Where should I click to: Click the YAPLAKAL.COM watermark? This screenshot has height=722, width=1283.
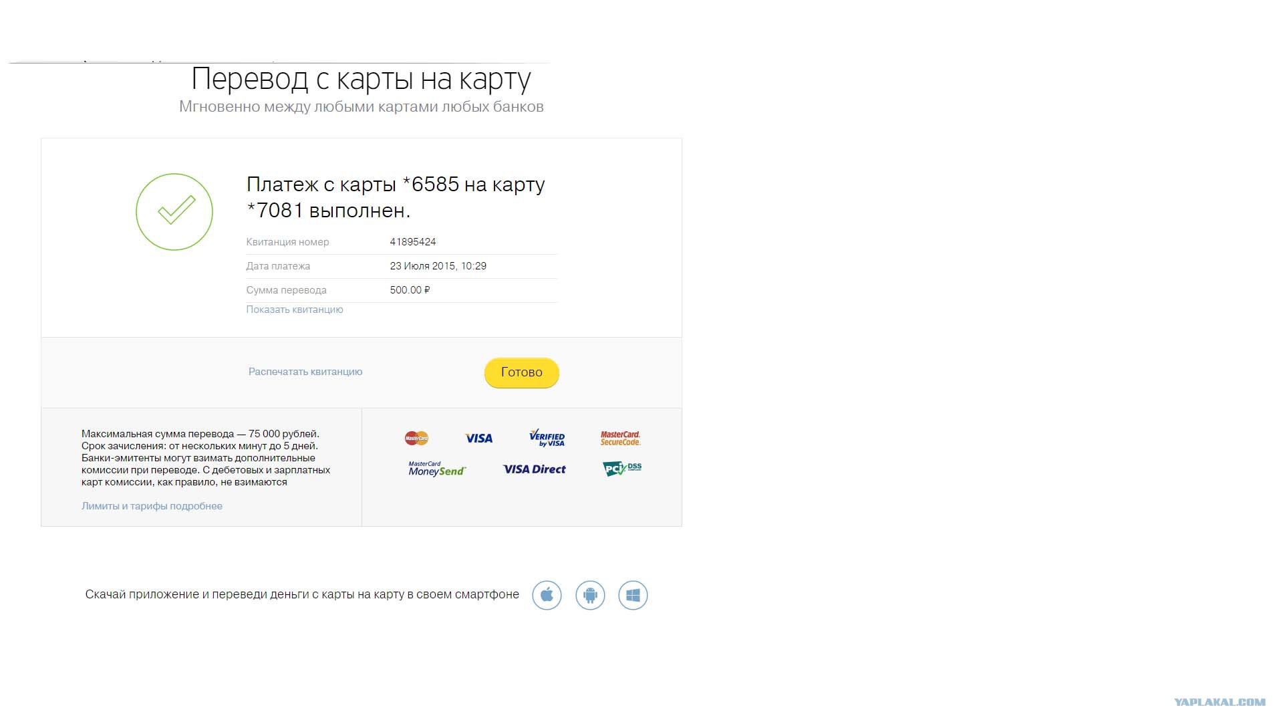click(1220, 702)
